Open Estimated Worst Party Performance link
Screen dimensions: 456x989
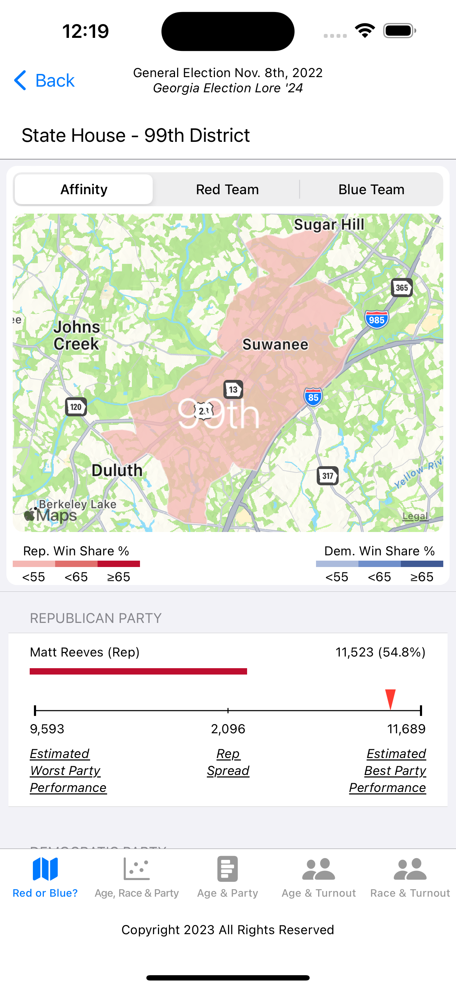click(x=68, y=770)
